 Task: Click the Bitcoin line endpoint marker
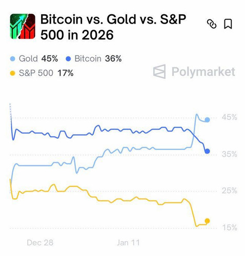[207, 151]
